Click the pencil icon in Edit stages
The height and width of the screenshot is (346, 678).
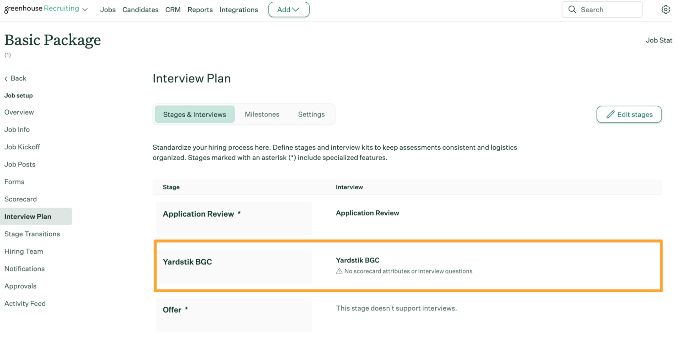pyautogui.click(x=610, y=114)
